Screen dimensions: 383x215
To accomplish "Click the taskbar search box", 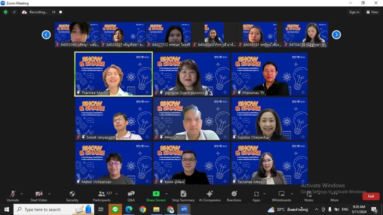I will (54, 209).
